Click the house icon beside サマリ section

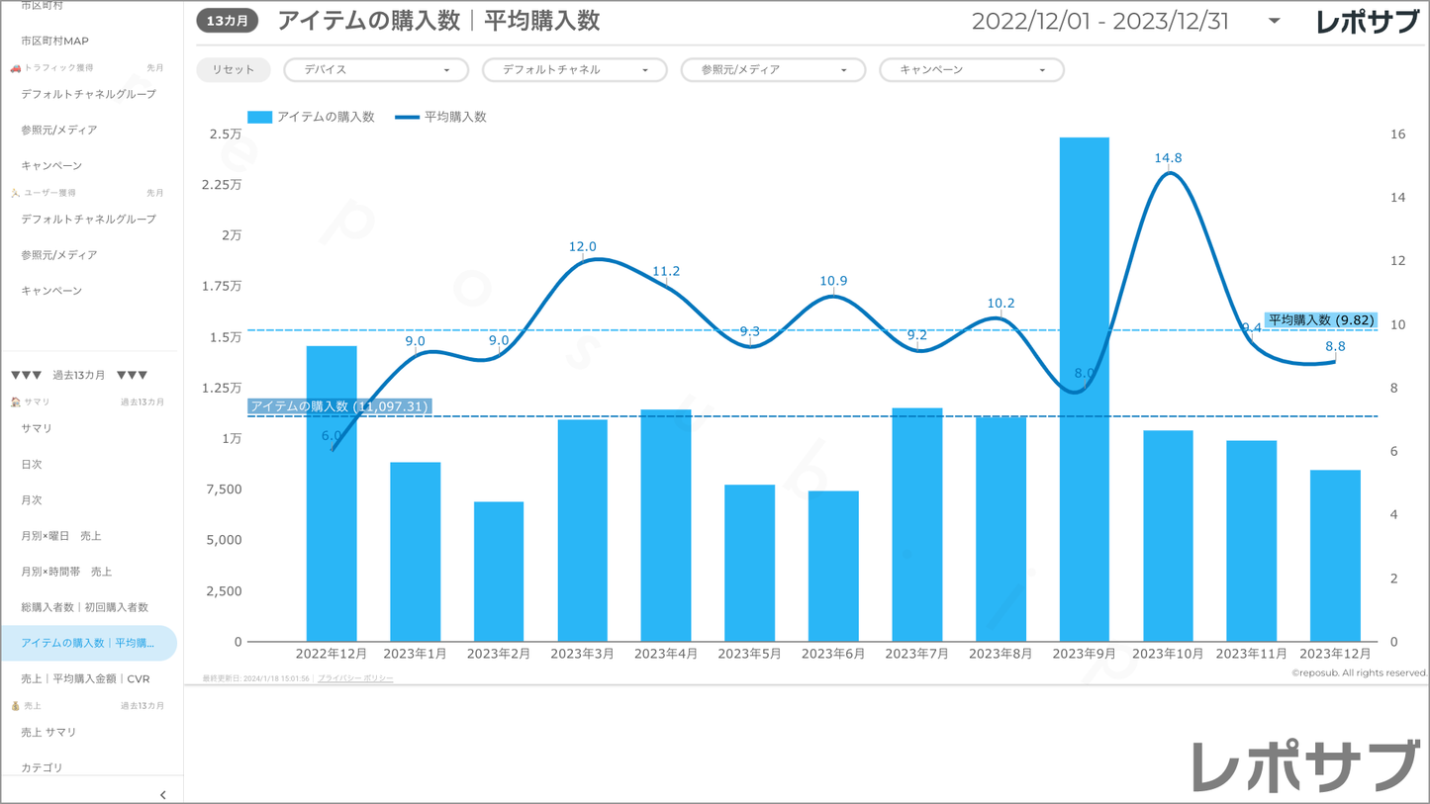(x=15, y=402)
